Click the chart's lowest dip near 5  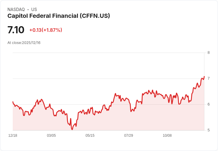click(x=72, y=129)
